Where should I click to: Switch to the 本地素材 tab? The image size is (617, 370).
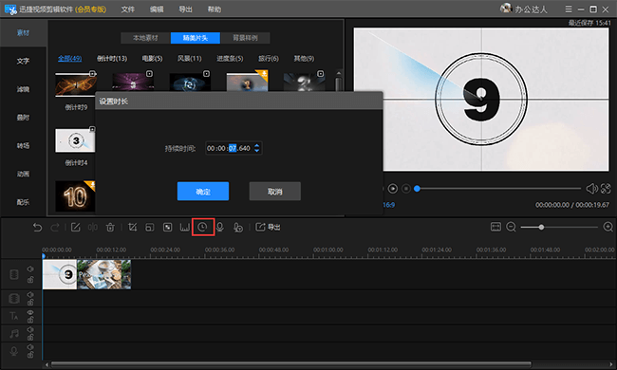point(145,38)
